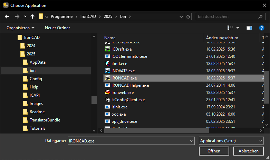Click the bin breadcrumb segment

[x=123, y=17]
